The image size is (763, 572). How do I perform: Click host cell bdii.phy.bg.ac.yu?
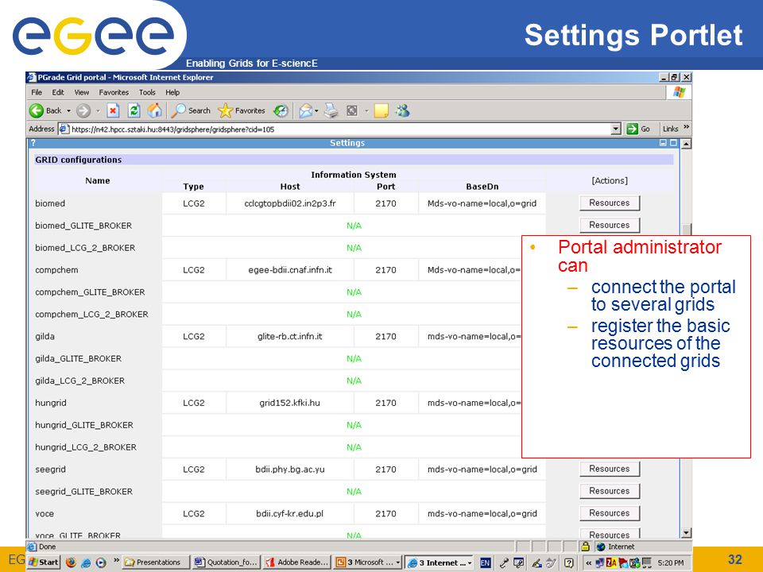pos(290,470)
